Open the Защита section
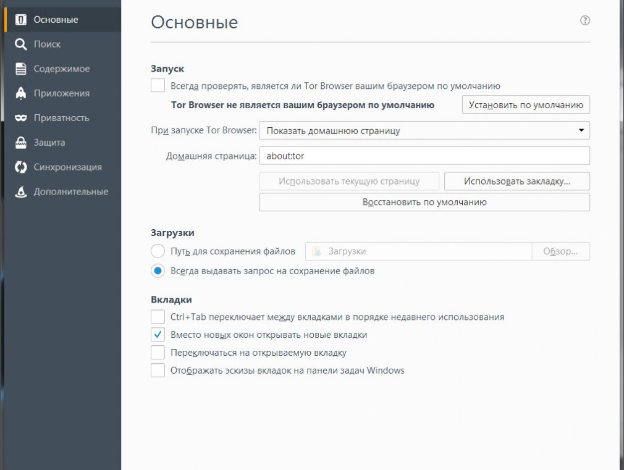 click(x=63, y=143)
